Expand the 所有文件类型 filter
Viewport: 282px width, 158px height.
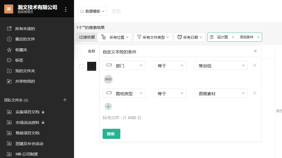(153, 37)
